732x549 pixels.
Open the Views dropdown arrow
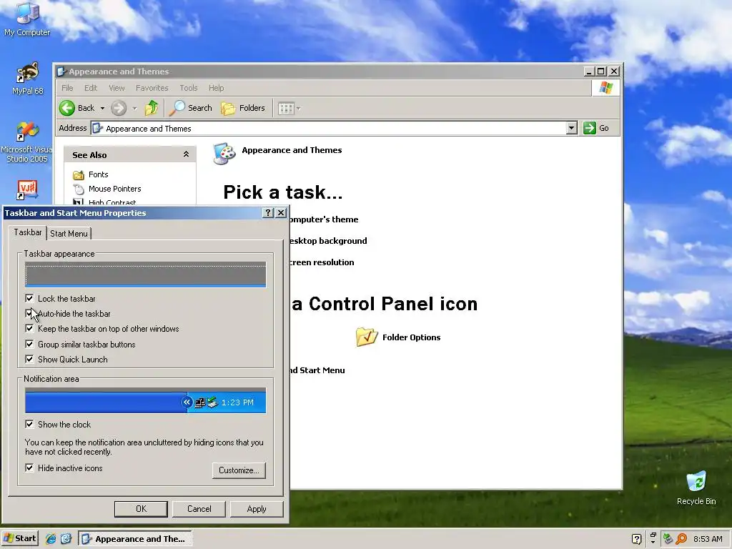298,109
